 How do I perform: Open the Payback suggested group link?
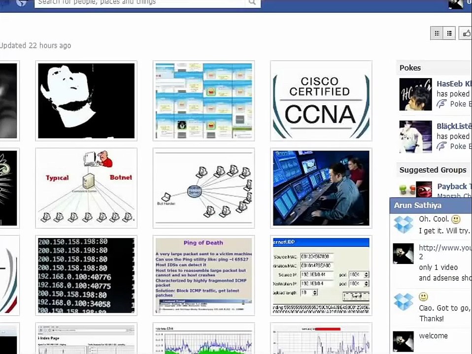click(x=454, y=186)
